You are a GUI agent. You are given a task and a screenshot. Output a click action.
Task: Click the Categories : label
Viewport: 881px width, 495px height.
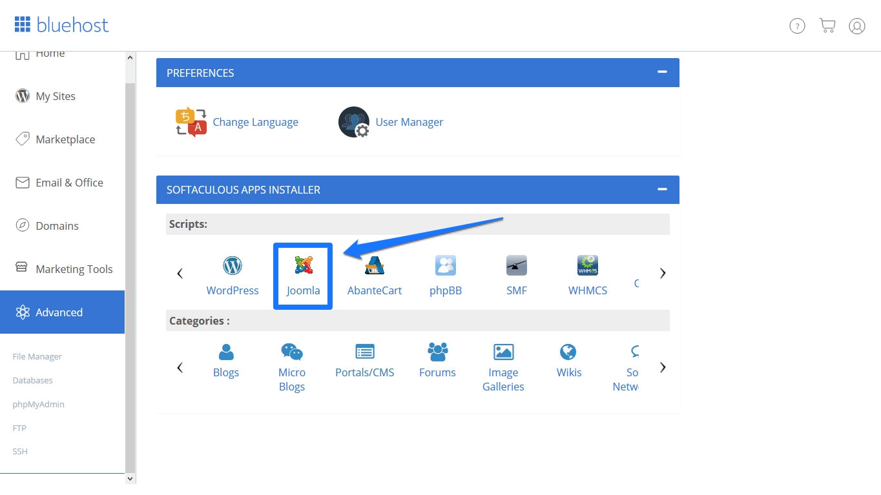[x=200, y=320]
